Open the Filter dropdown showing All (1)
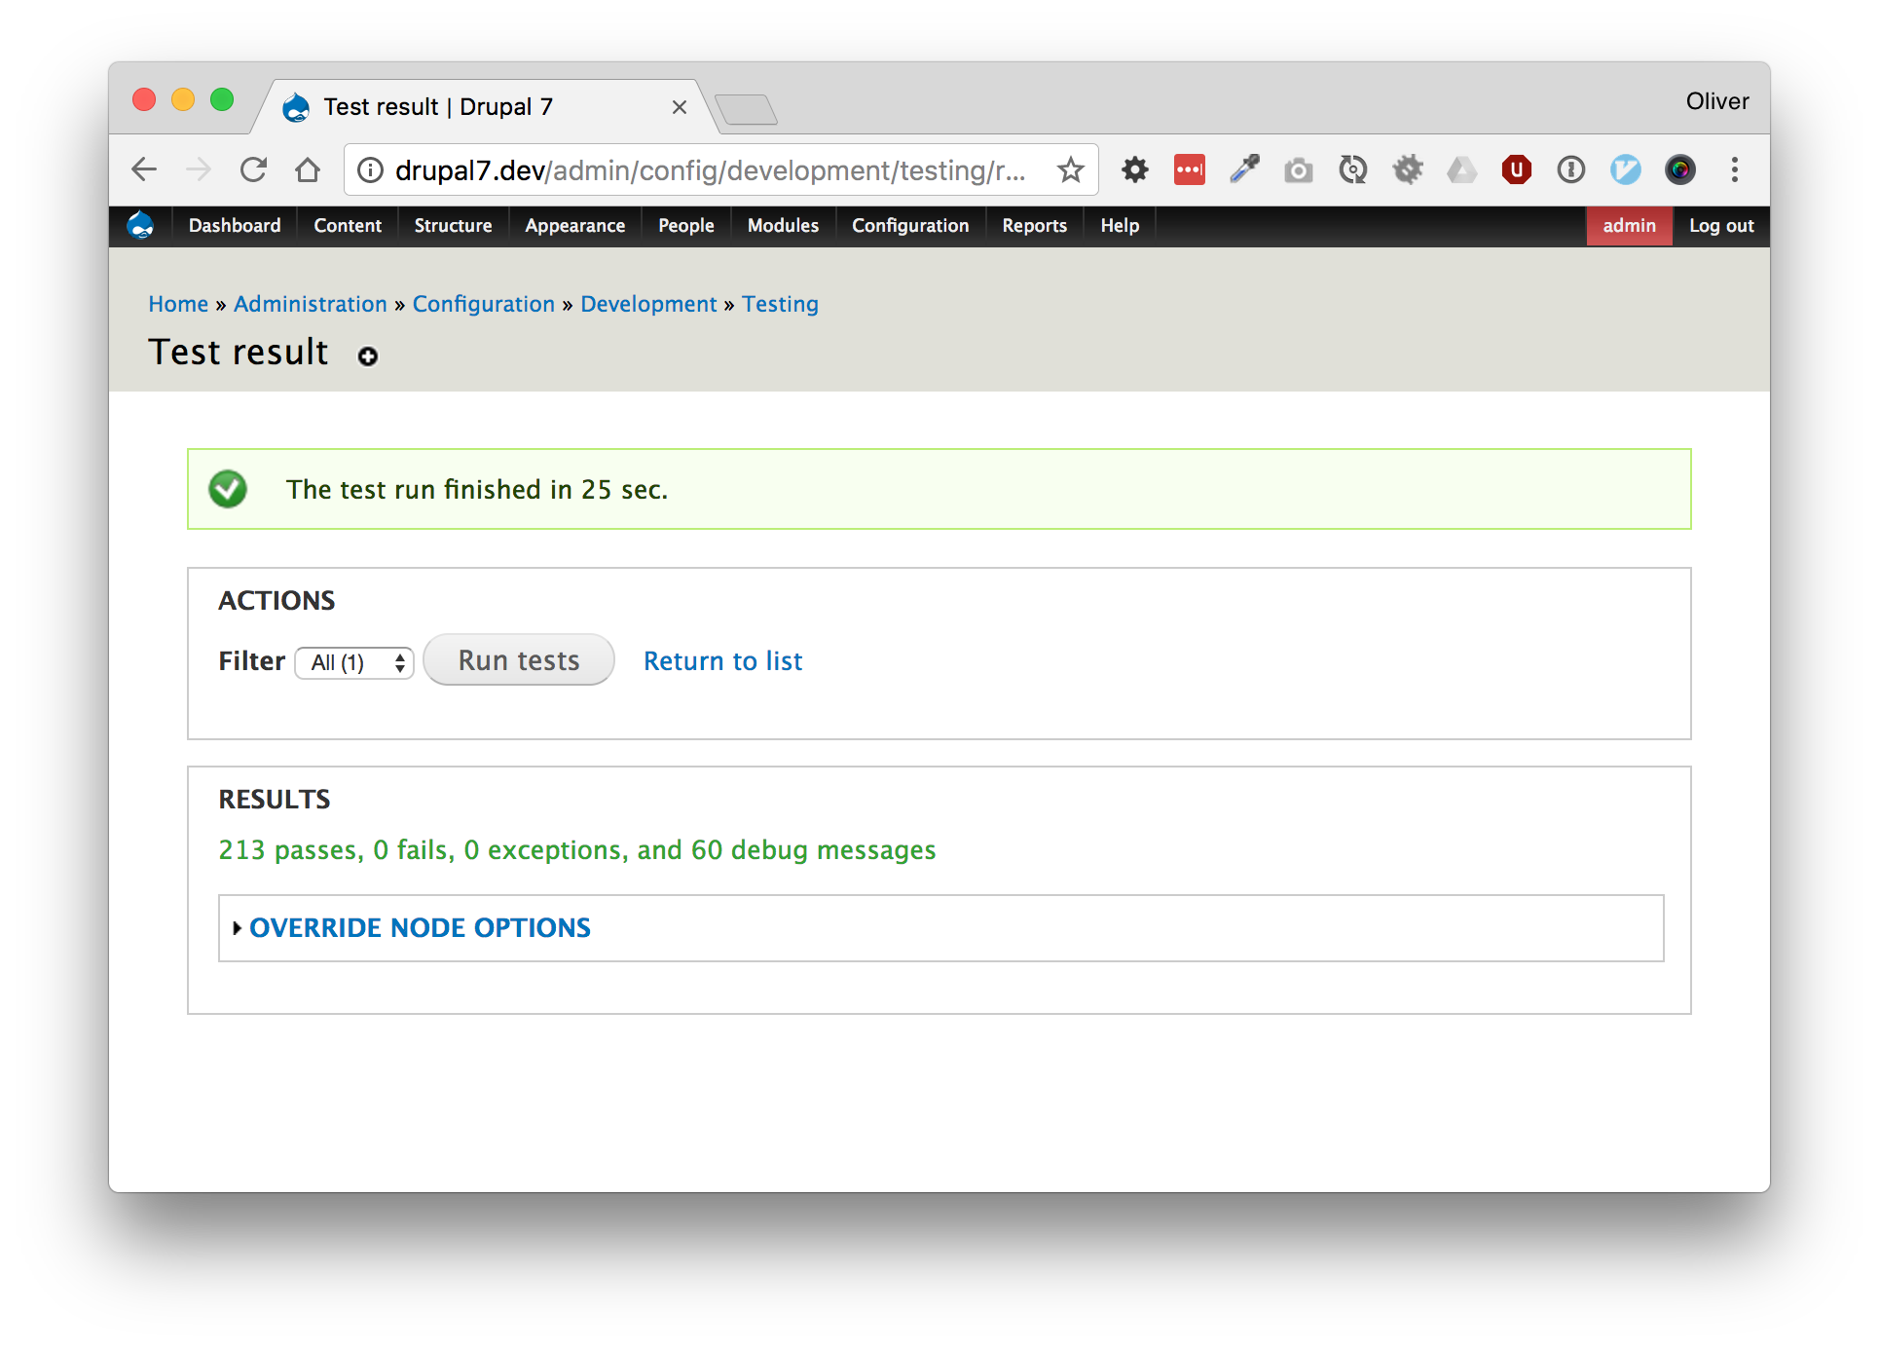 click(354, 663)
